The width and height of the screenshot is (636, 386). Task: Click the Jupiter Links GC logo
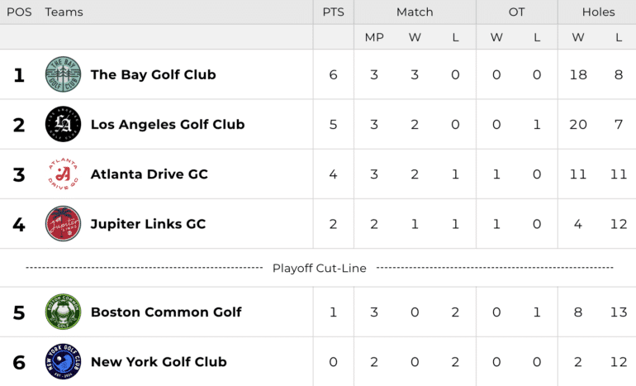pyautogui.click(x=63, y=224)
